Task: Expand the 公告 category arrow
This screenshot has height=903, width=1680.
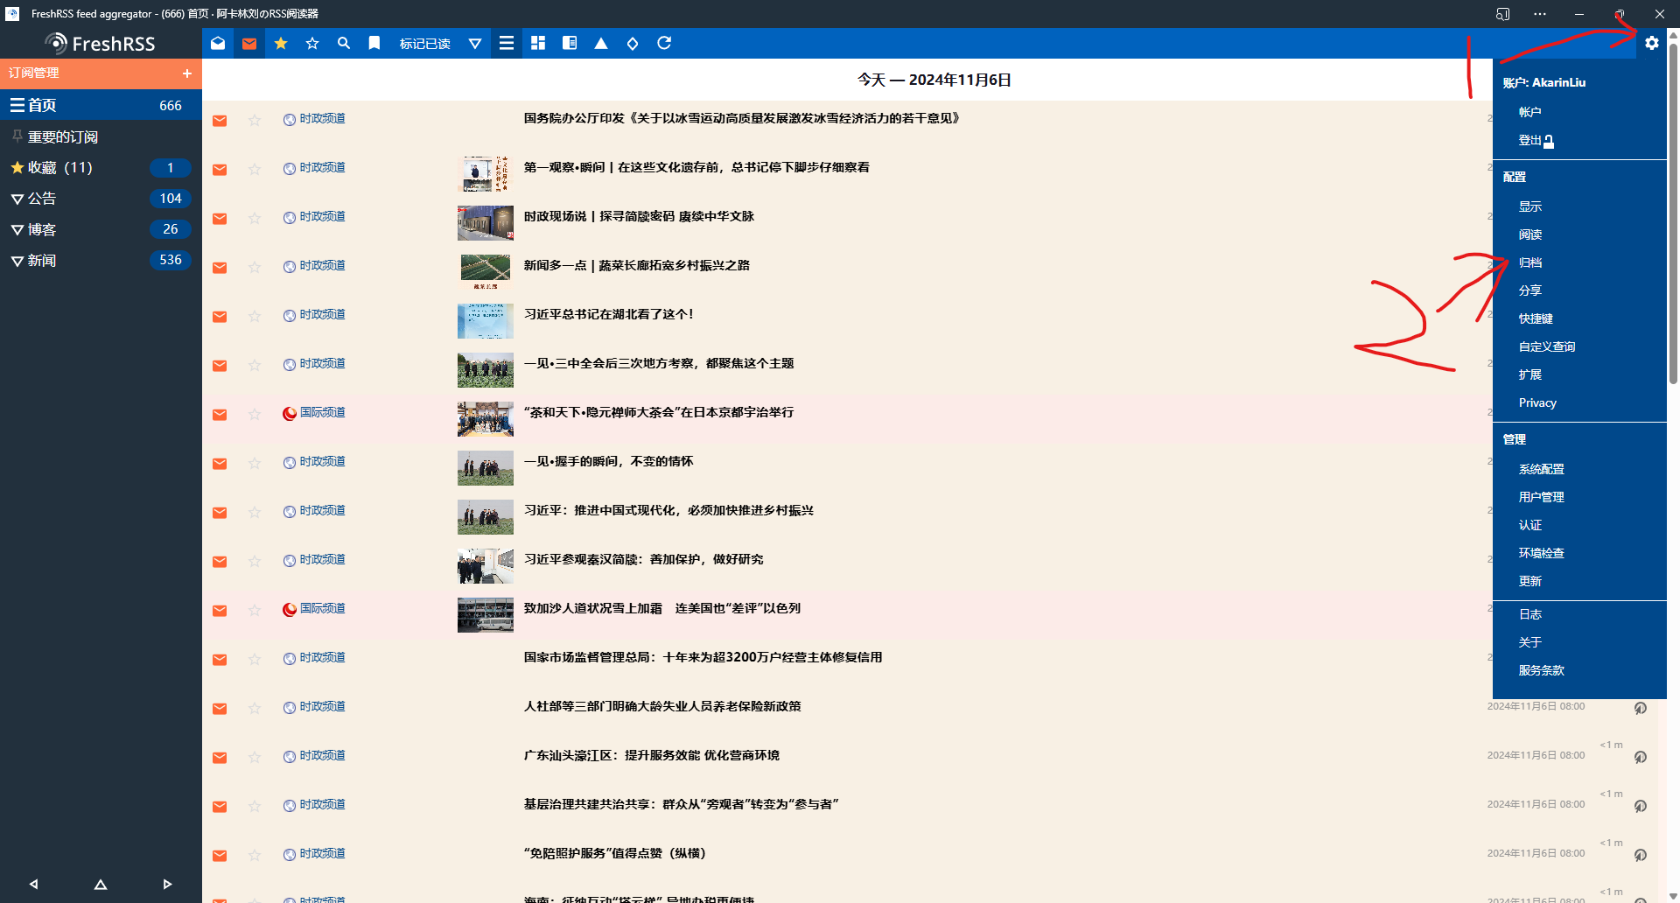Action: pyautogui.click(x=17, y=199)
